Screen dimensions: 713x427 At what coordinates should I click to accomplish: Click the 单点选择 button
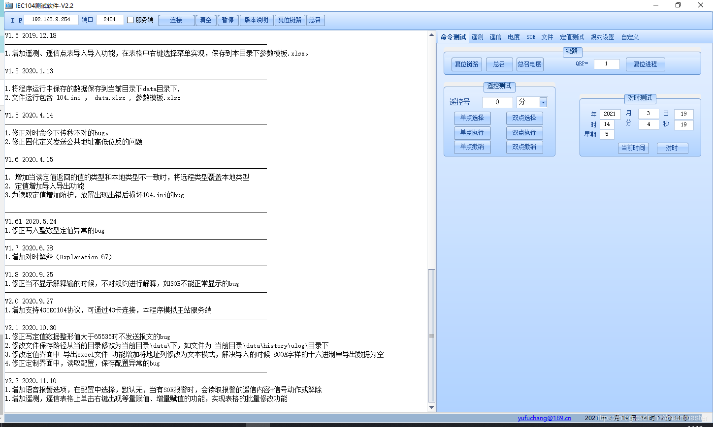(x=472, y=118)
